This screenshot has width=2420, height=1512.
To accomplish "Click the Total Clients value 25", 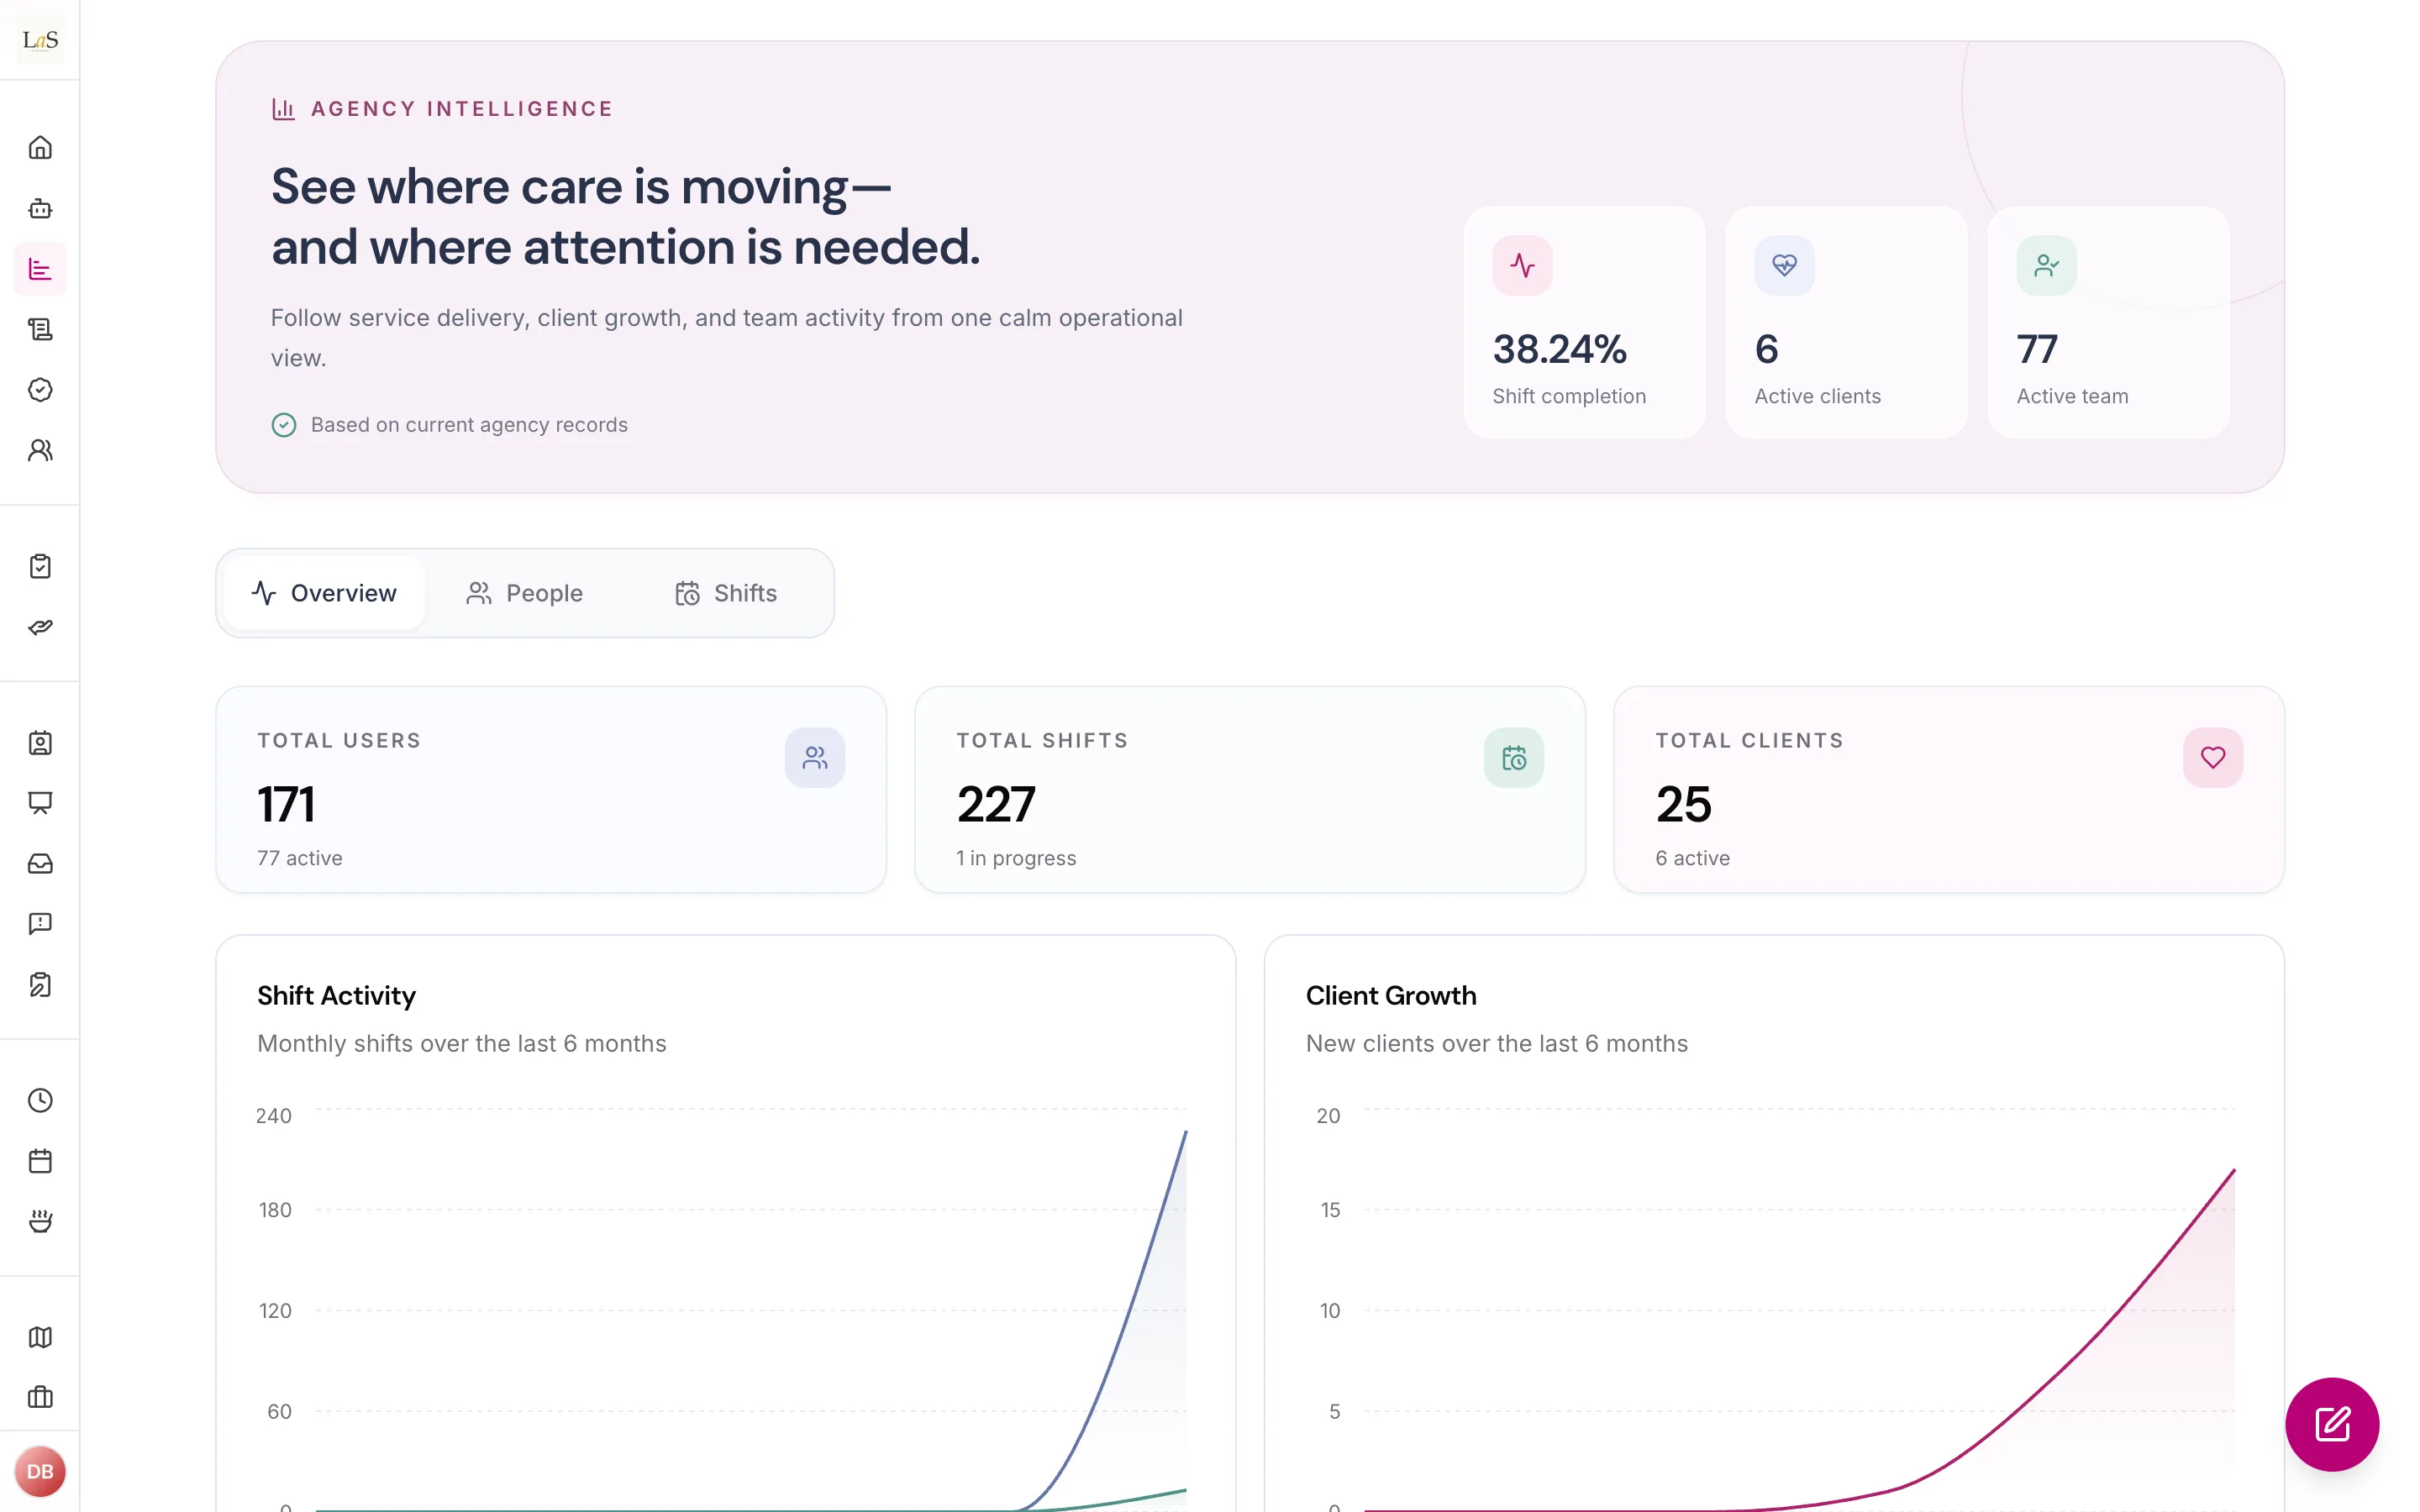I will click(x=1684, y=805).
